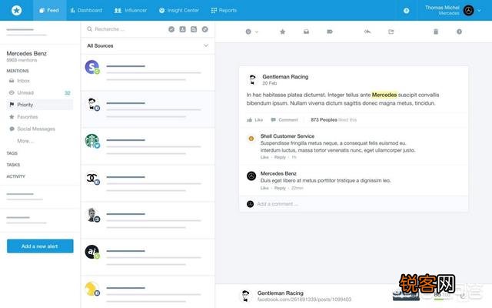This screenshot has height=308, width=492.
Task: Delete mention with the trash icon
Action: click(x=436, y=32)
